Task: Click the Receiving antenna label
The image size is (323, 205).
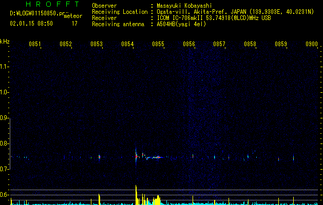Action: pyautogui.click(x=118, y=24)
